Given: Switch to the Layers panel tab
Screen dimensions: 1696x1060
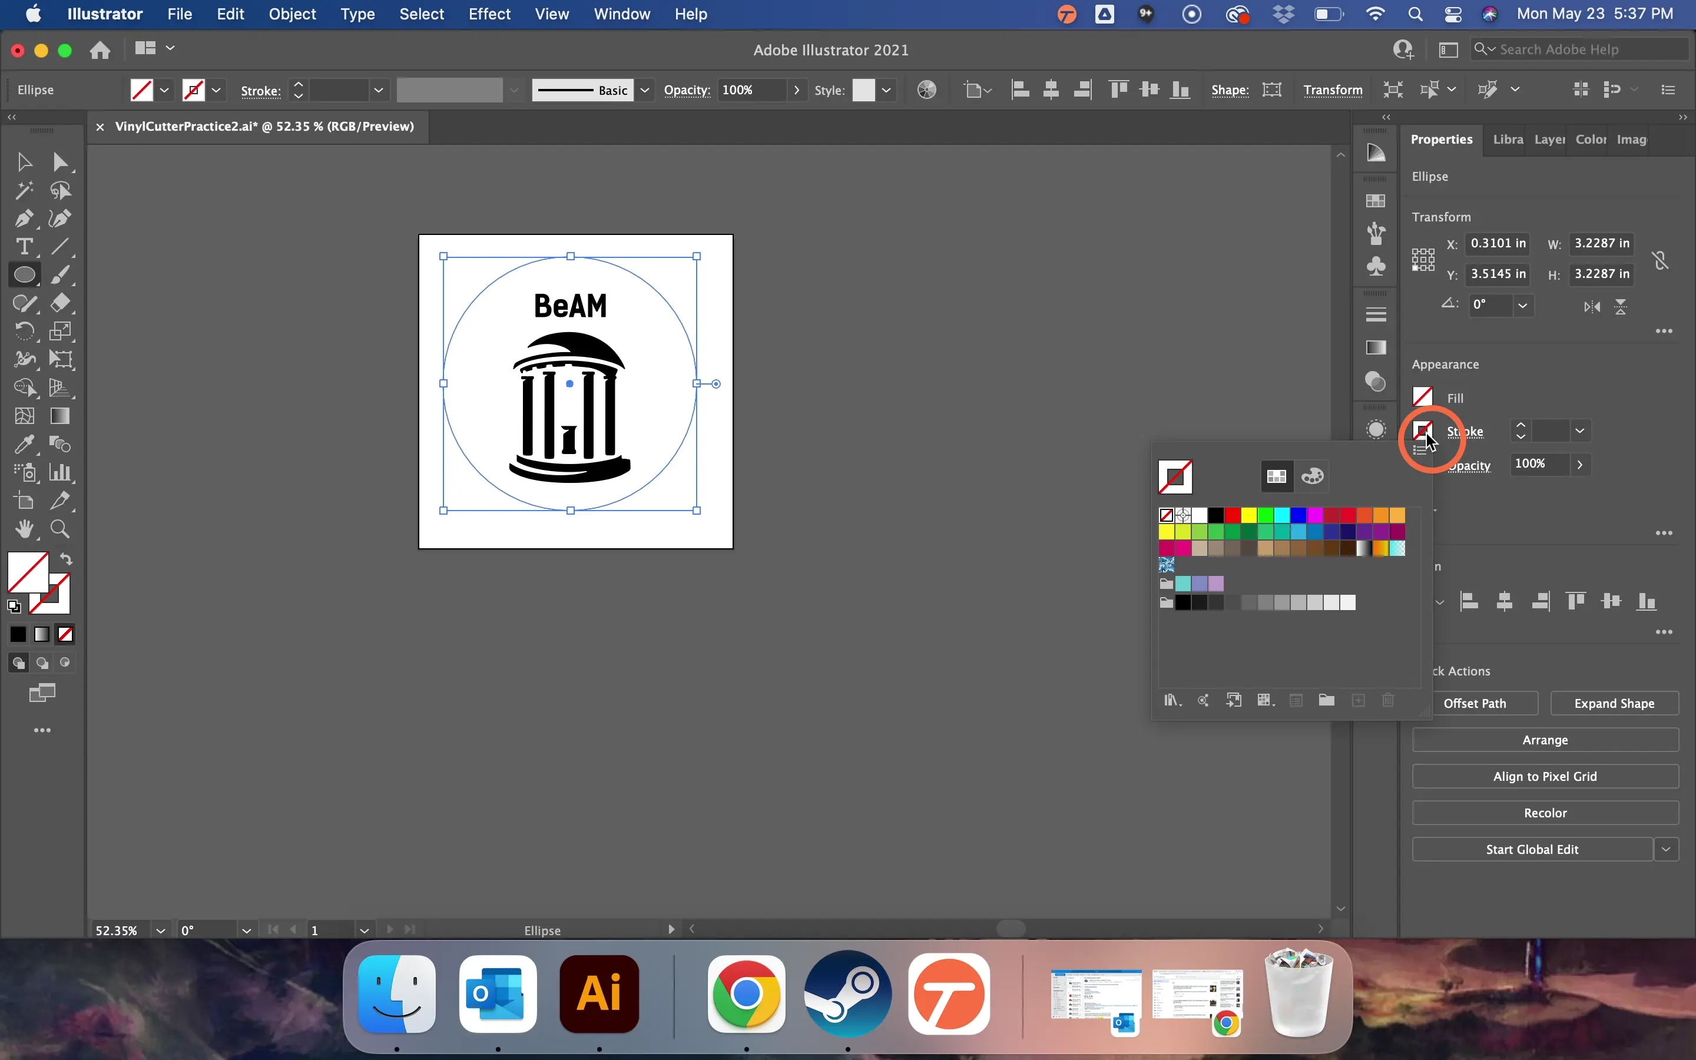Looking at the screenshot, I should coord(1549,140).
